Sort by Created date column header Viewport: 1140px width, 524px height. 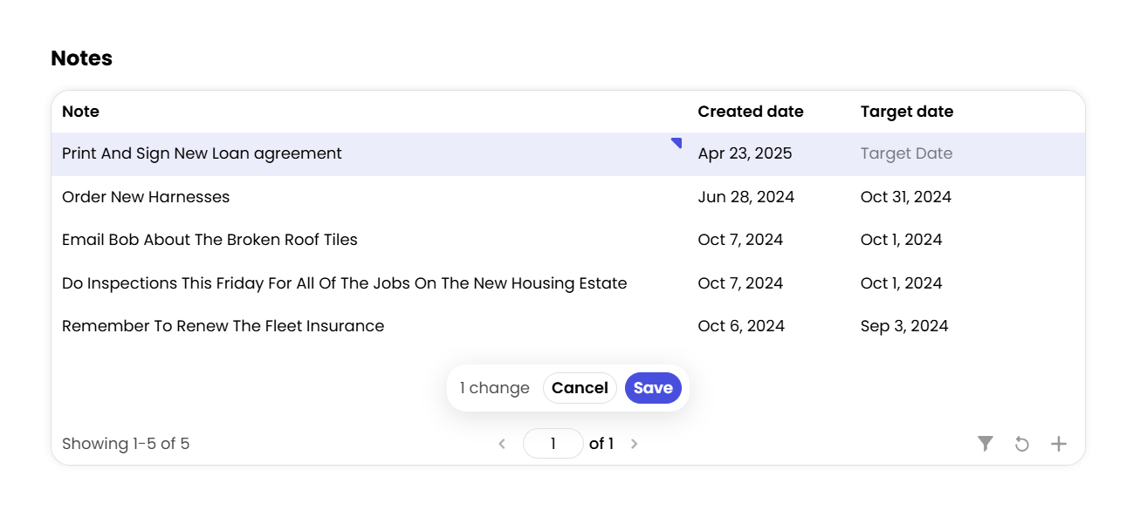click(x=750, y=112)
